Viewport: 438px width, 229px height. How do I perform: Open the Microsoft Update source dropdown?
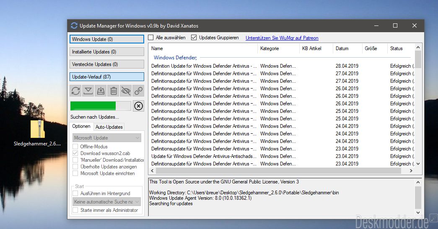tap(107, 137)
